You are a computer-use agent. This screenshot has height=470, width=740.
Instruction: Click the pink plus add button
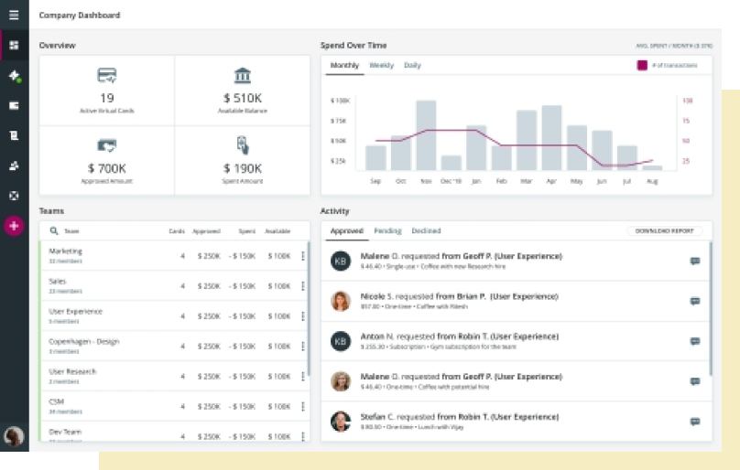[14, 226]
